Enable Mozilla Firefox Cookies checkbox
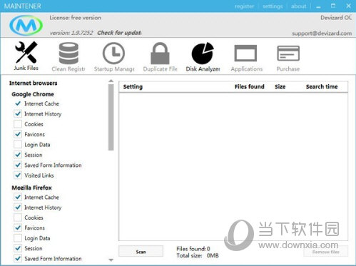 pyautogui.click(x=18, y=218)
